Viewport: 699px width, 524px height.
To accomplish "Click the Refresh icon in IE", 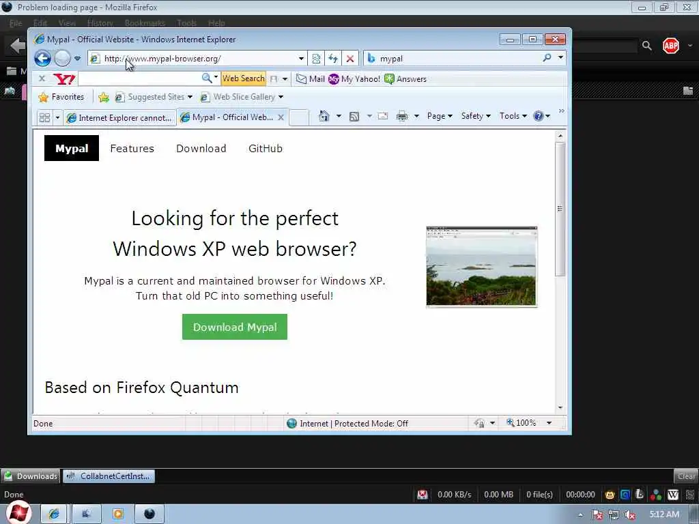I will click(333, 59).
